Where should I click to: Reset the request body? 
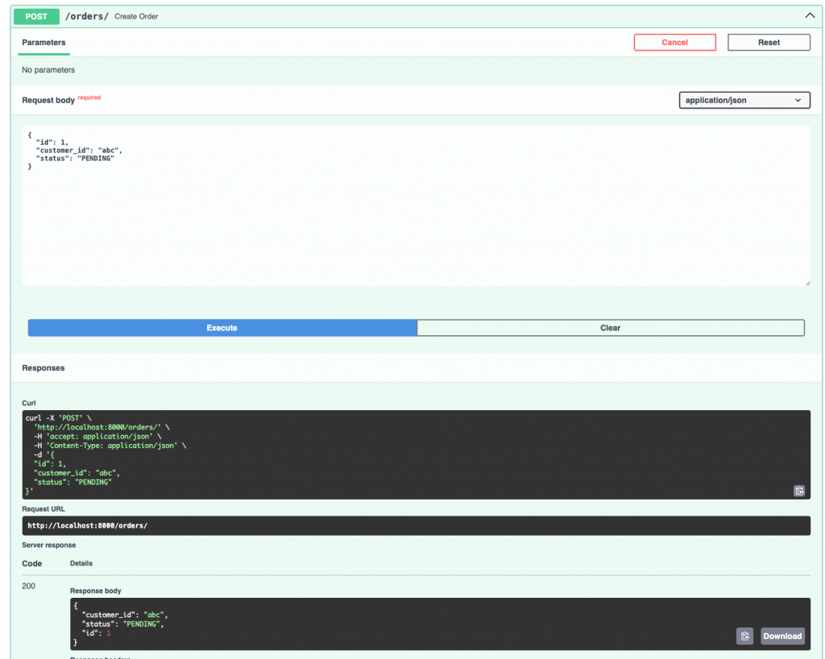[x=769, y=43]
